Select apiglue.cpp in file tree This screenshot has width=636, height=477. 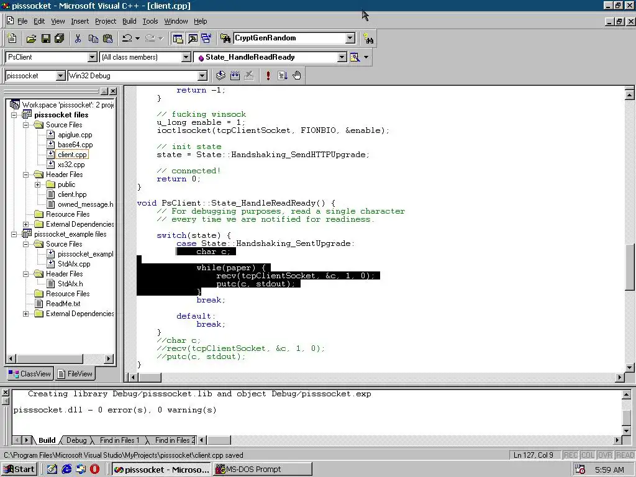click(75, 135)
